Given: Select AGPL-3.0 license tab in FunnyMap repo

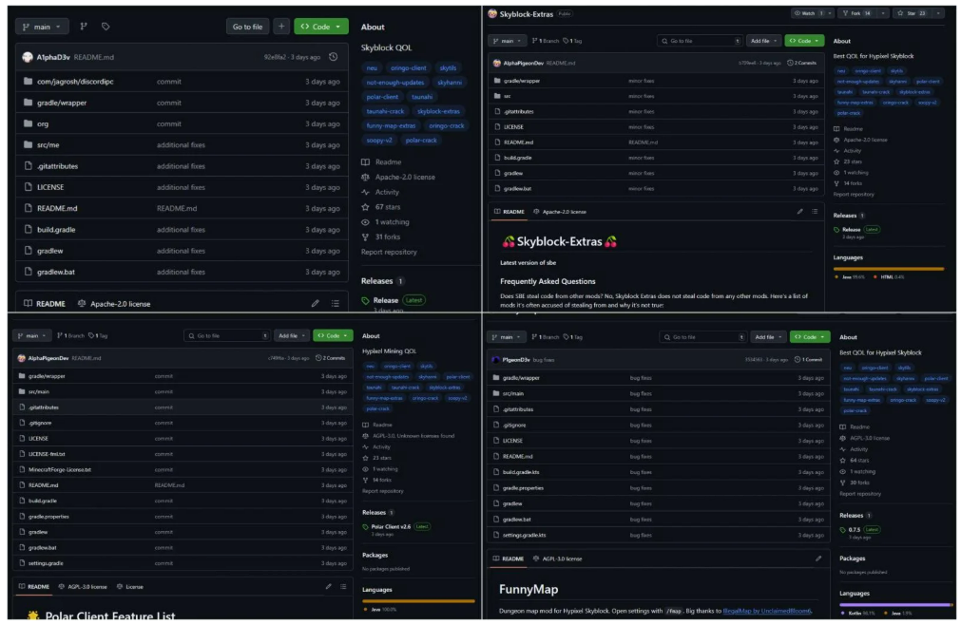Looking at the screenshot, I should pos(558,559).
